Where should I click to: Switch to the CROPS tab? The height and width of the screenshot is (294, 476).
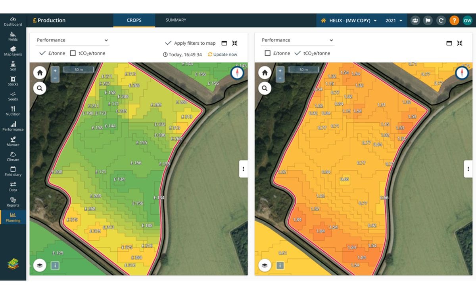pyautogui.click(x=134, y=20)
